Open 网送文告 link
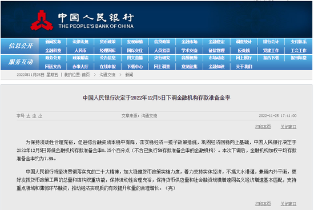This screenshot has height=210, width=314. 53,66
